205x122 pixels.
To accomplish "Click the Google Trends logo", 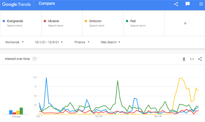I will tap(17, 4).
